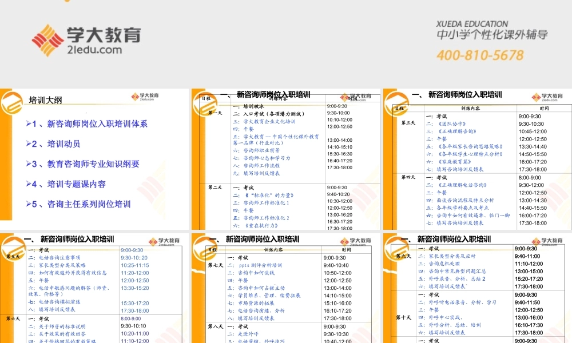Image resolution: width=572 pixels, height=343 pixels.
Task: Click 《团队协作》 row on 第三天
Action: pos(446,124)
